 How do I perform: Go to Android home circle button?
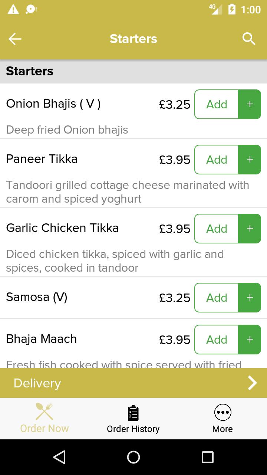(x=133, y=457)
